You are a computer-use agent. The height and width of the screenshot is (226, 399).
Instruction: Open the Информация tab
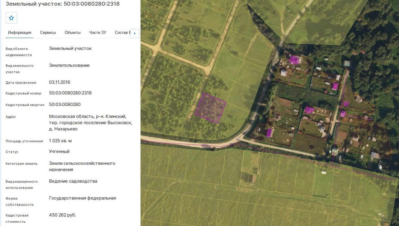pyautogui.click(x=20, y=33)
